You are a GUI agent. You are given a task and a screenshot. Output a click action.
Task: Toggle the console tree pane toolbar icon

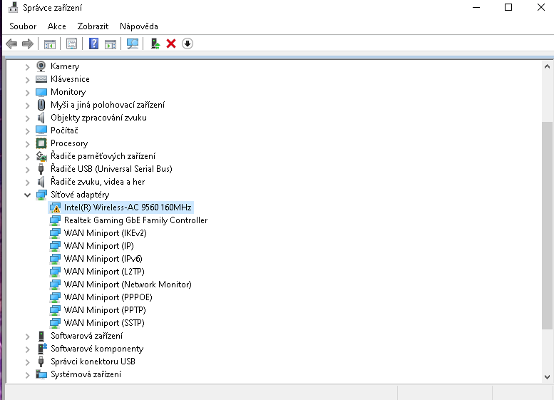[x=50, y=44]
